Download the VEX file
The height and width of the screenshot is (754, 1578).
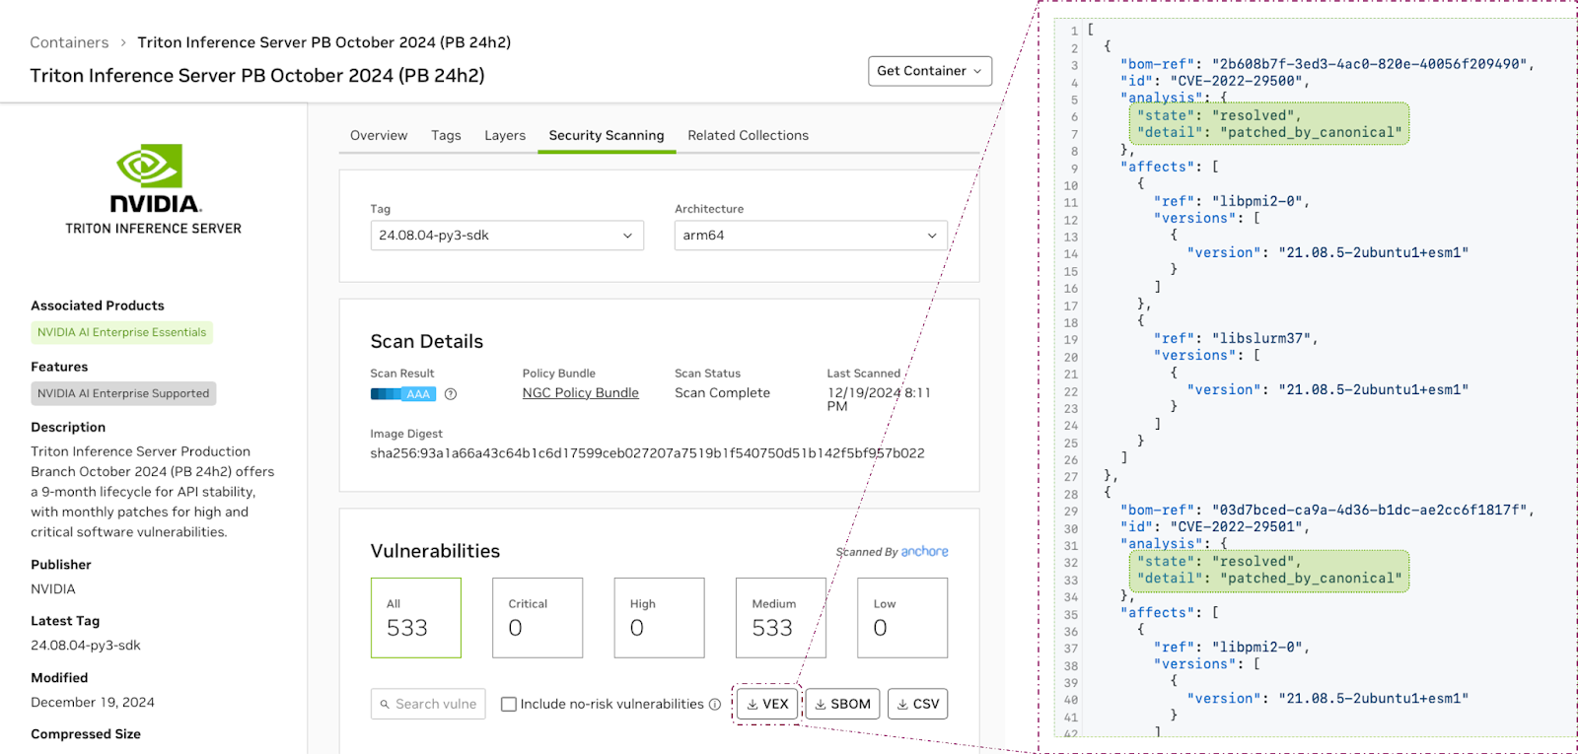coord(767,704)
